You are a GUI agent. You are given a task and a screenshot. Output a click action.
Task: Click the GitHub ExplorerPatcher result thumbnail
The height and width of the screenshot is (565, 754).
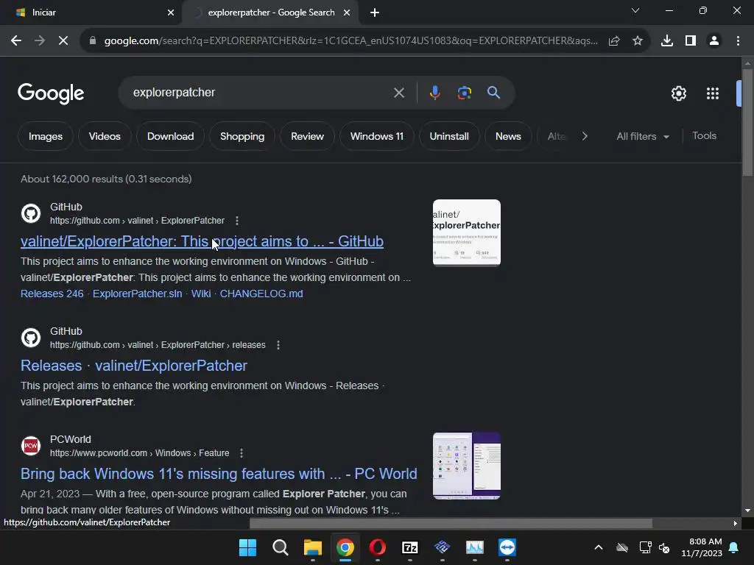pyautogui.click(x=466, y=232)
